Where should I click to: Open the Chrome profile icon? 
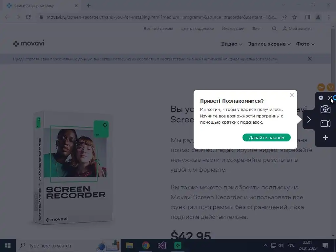coord(318,17)
